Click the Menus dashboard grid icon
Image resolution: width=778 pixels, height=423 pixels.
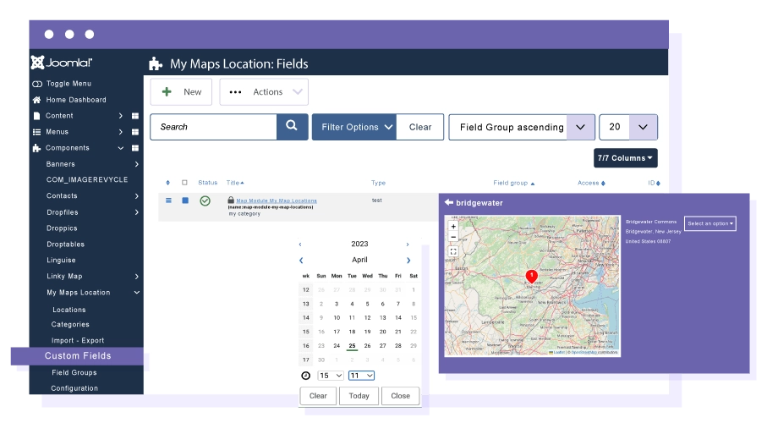(x=135, y=132)
